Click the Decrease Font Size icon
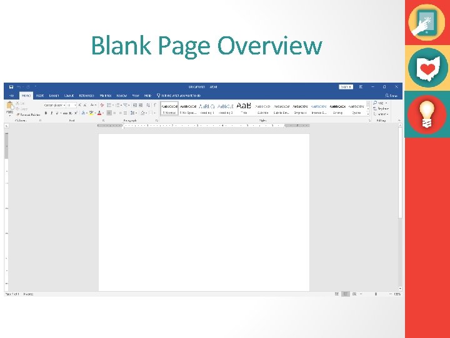 (x=85, y=105)
